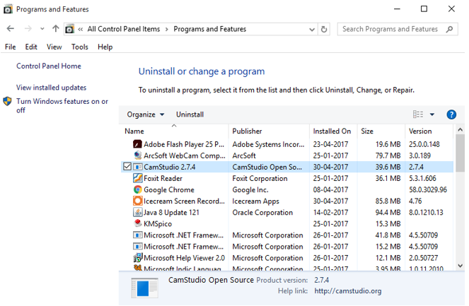The height and width of the screenshot is (306, 469).
Task: Click the 79.7 MB size cell
Action: pos(388,155)
